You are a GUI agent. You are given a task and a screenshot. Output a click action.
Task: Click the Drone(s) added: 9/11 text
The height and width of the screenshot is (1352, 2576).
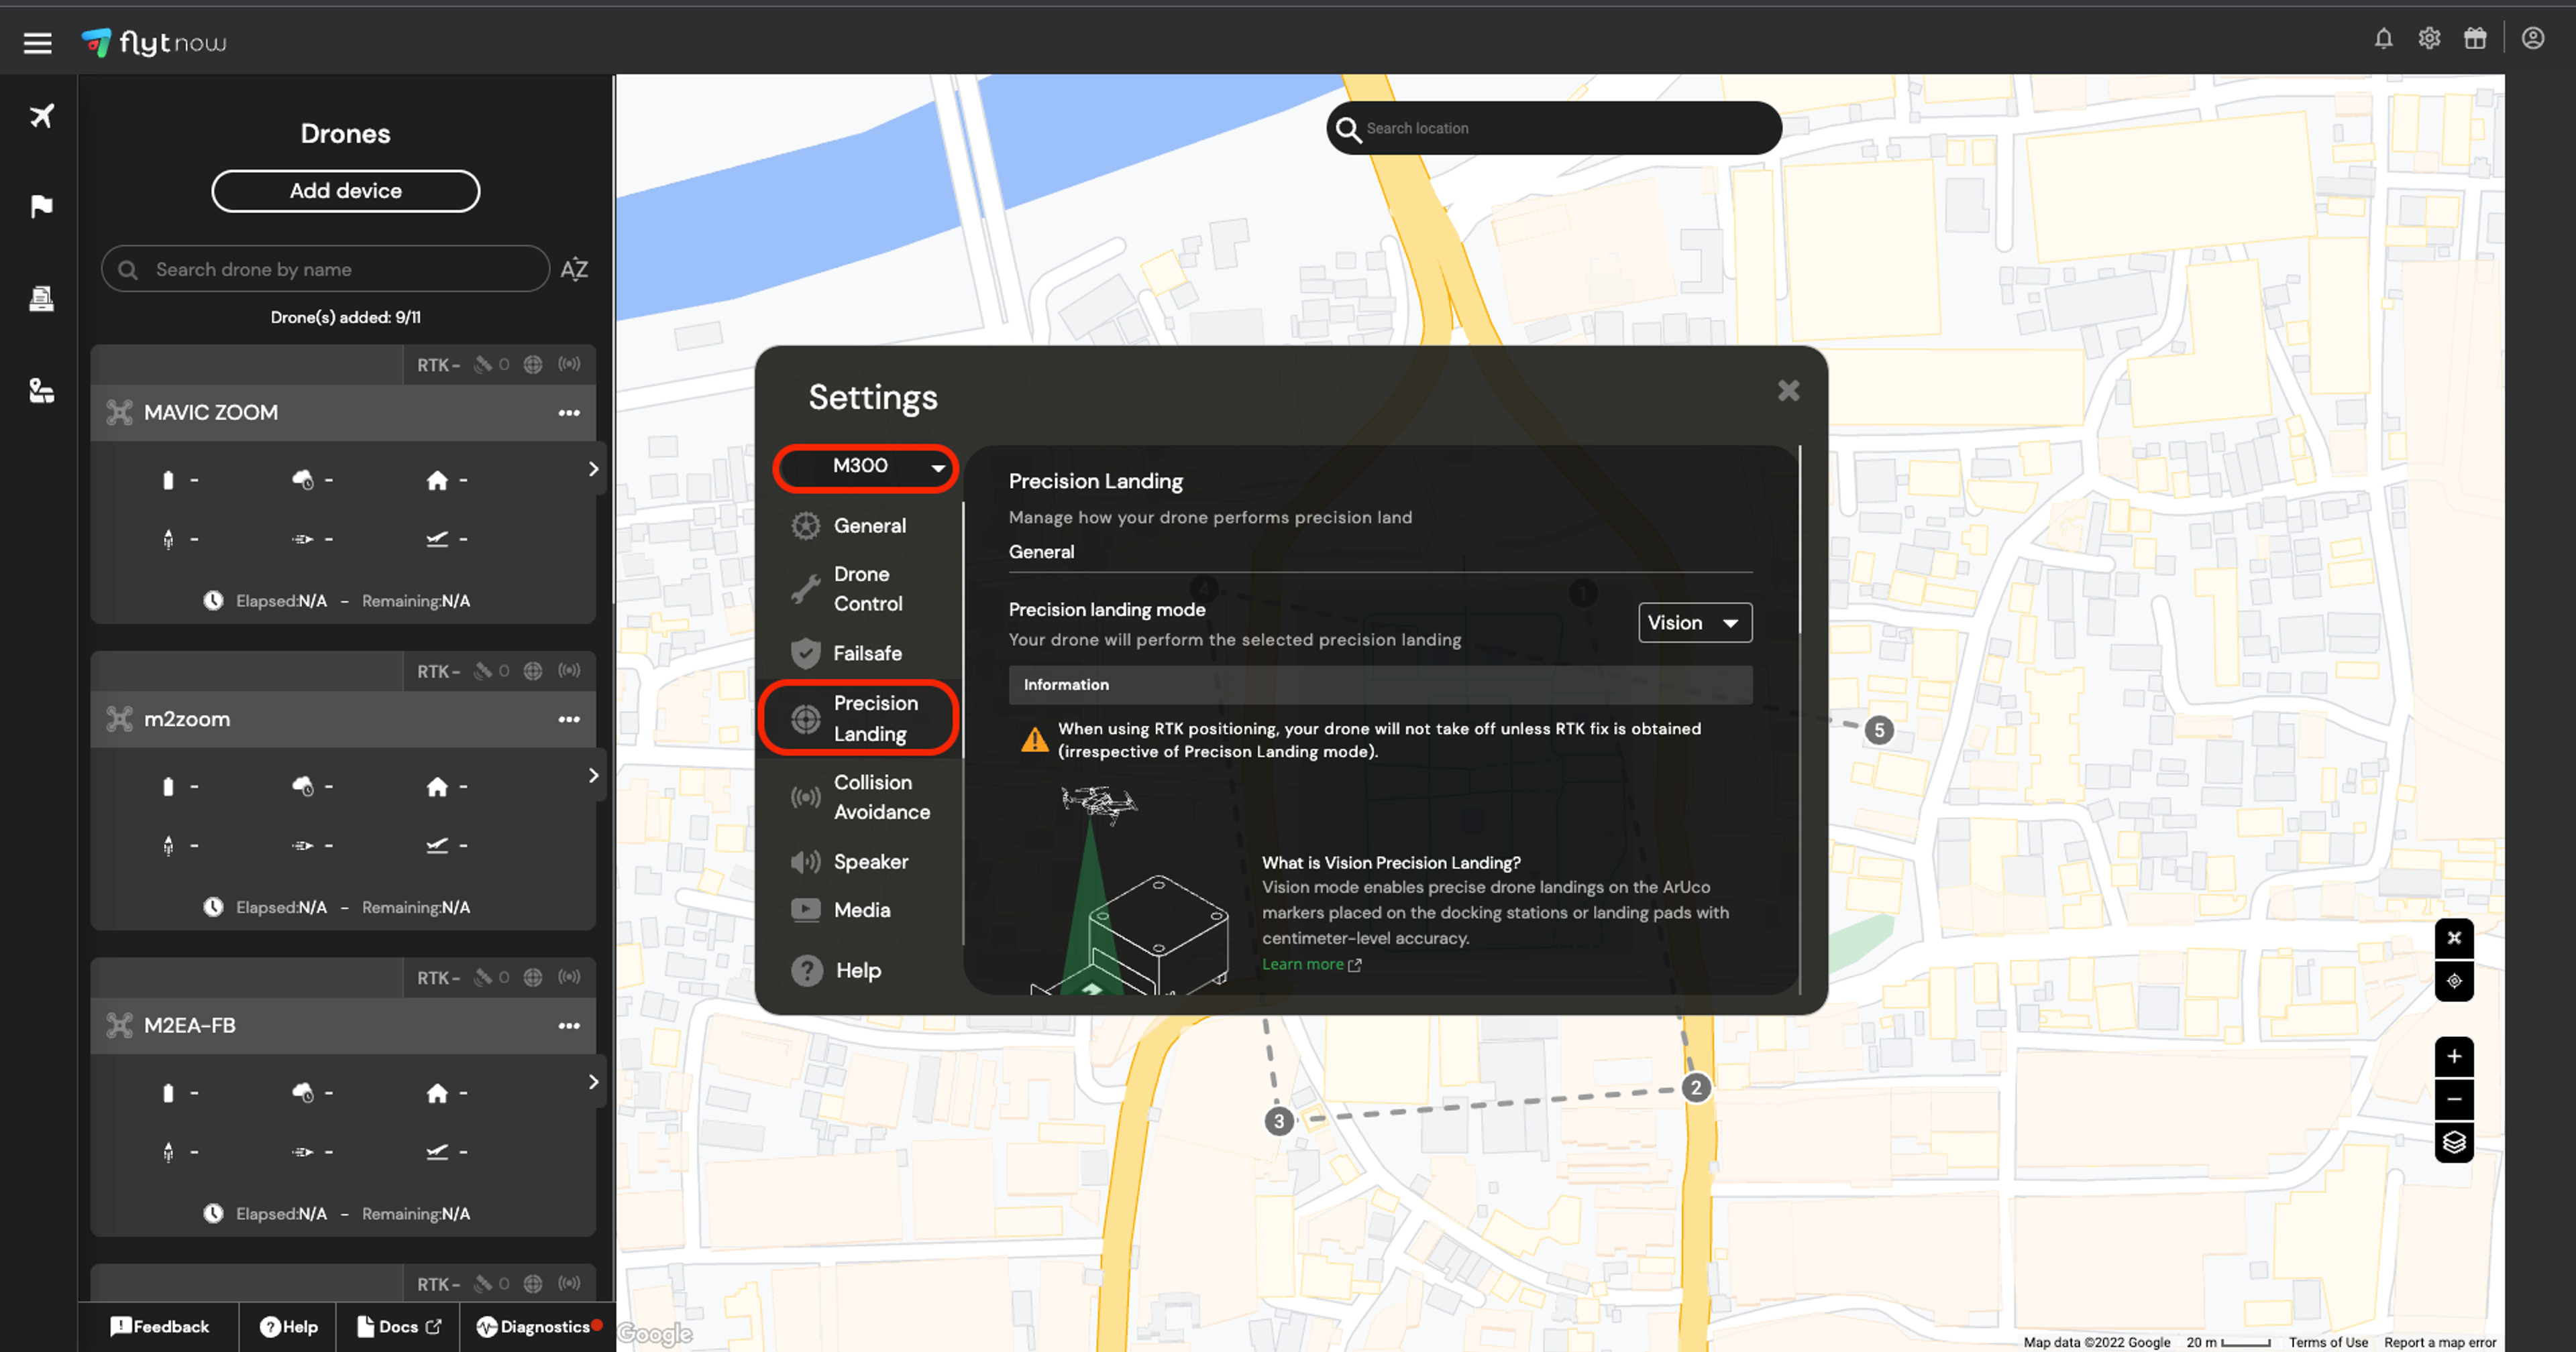tap(346, 318)
